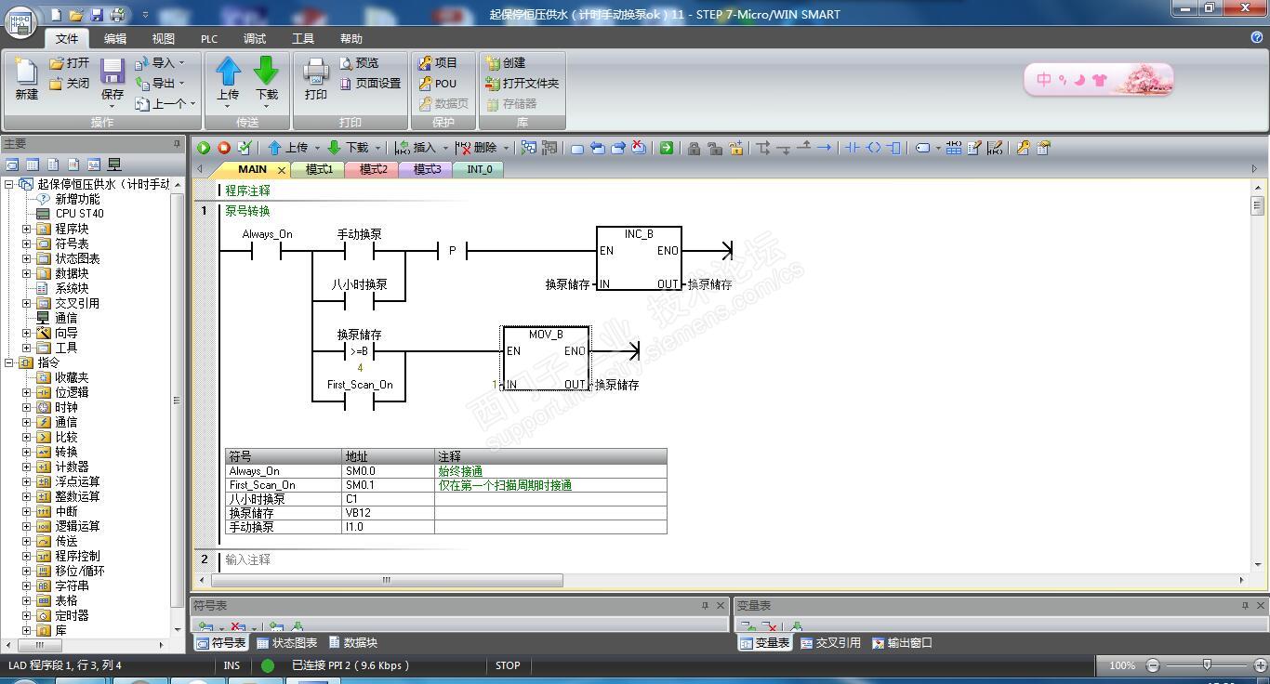Viewport: 1270px width, 684px height.
Task: Click the 删除 (Delete) toolbar button
Action: pyautogui.click(x=477, y=148)
